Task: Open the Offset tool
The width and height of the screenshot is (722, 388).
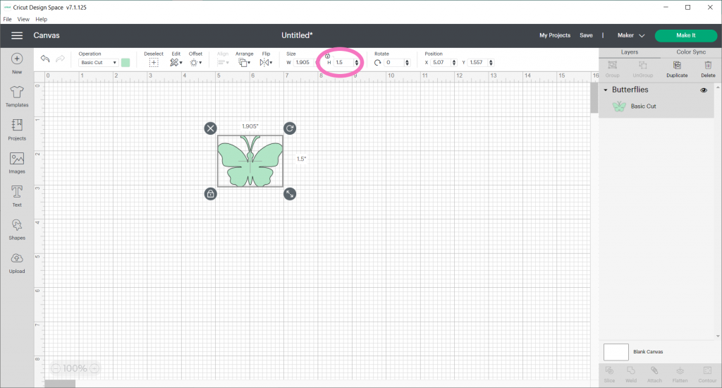Action: [195, 63]
